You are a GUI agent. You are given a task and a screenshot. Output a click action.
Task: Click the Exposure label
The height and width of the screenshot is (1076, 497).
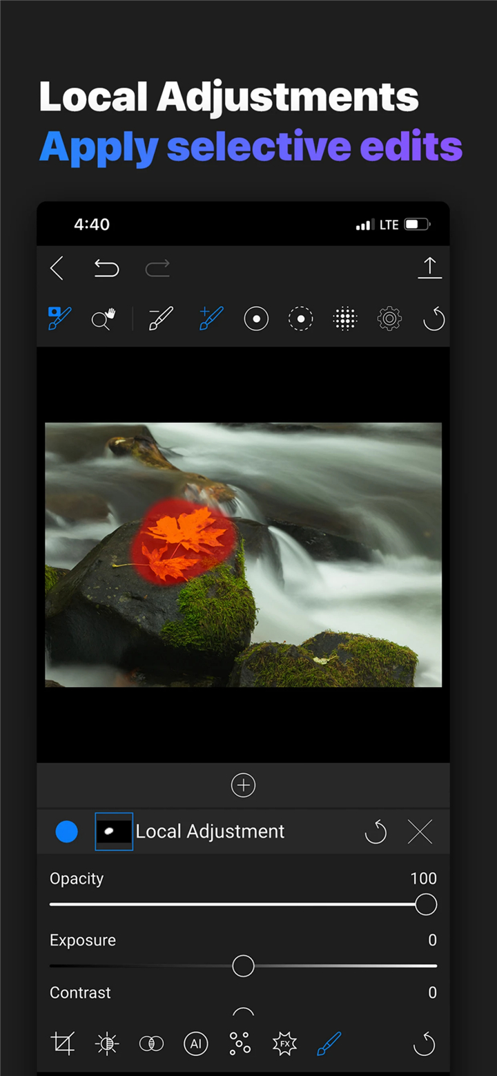pos(83,940)
